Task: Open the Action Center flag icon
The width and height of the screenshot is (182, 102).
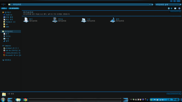Action: (155, 100)
